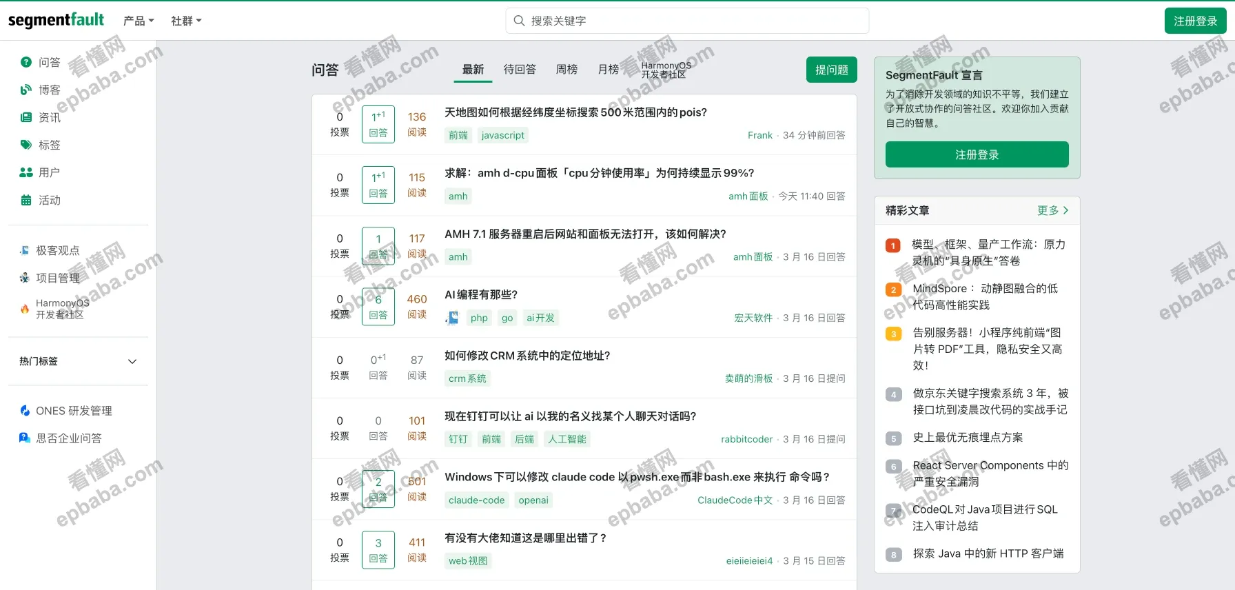Screen dimensions: 1235x590
Task: Click the top-right 注册登录 button
Action: (1196, 21)
